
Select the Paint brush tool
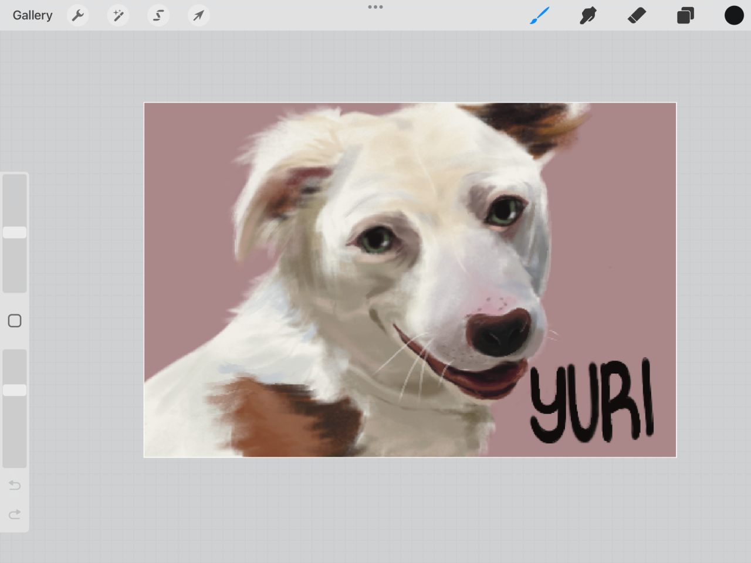coord(539,15)
